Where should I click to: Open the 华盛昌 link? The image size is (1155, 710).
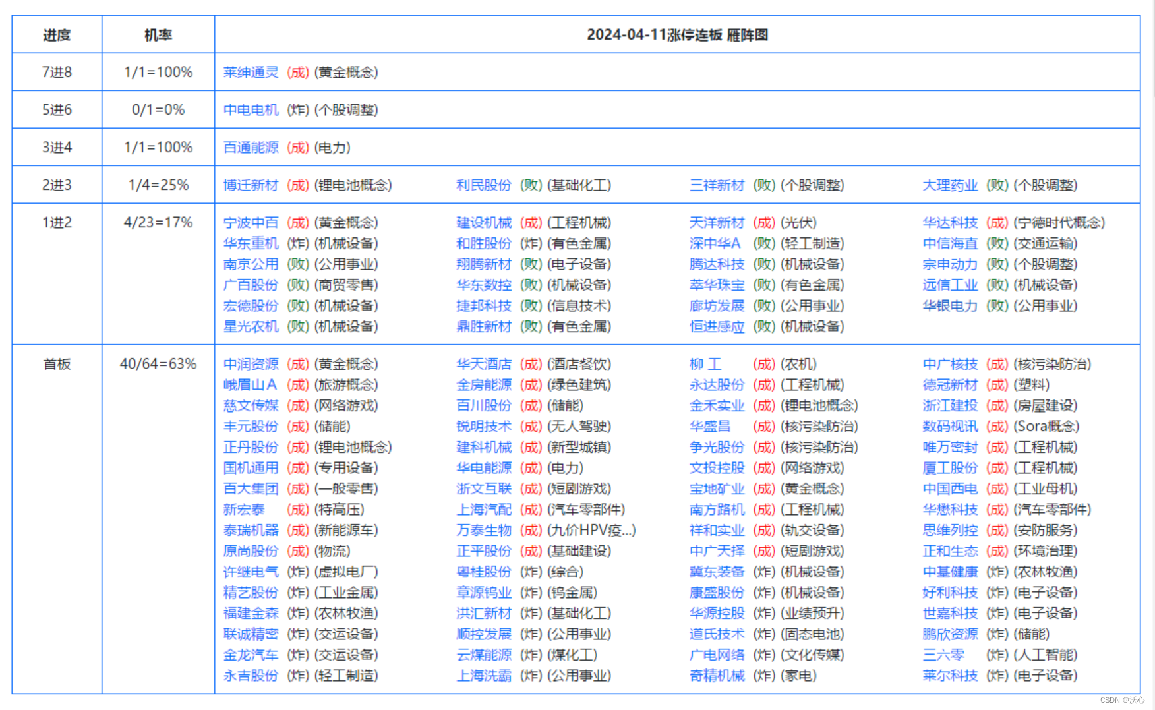pos(710,427)
